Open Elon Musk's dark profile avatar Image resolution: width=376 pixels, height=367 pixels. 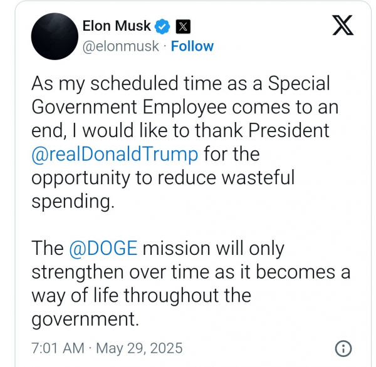tap(55, 36)
